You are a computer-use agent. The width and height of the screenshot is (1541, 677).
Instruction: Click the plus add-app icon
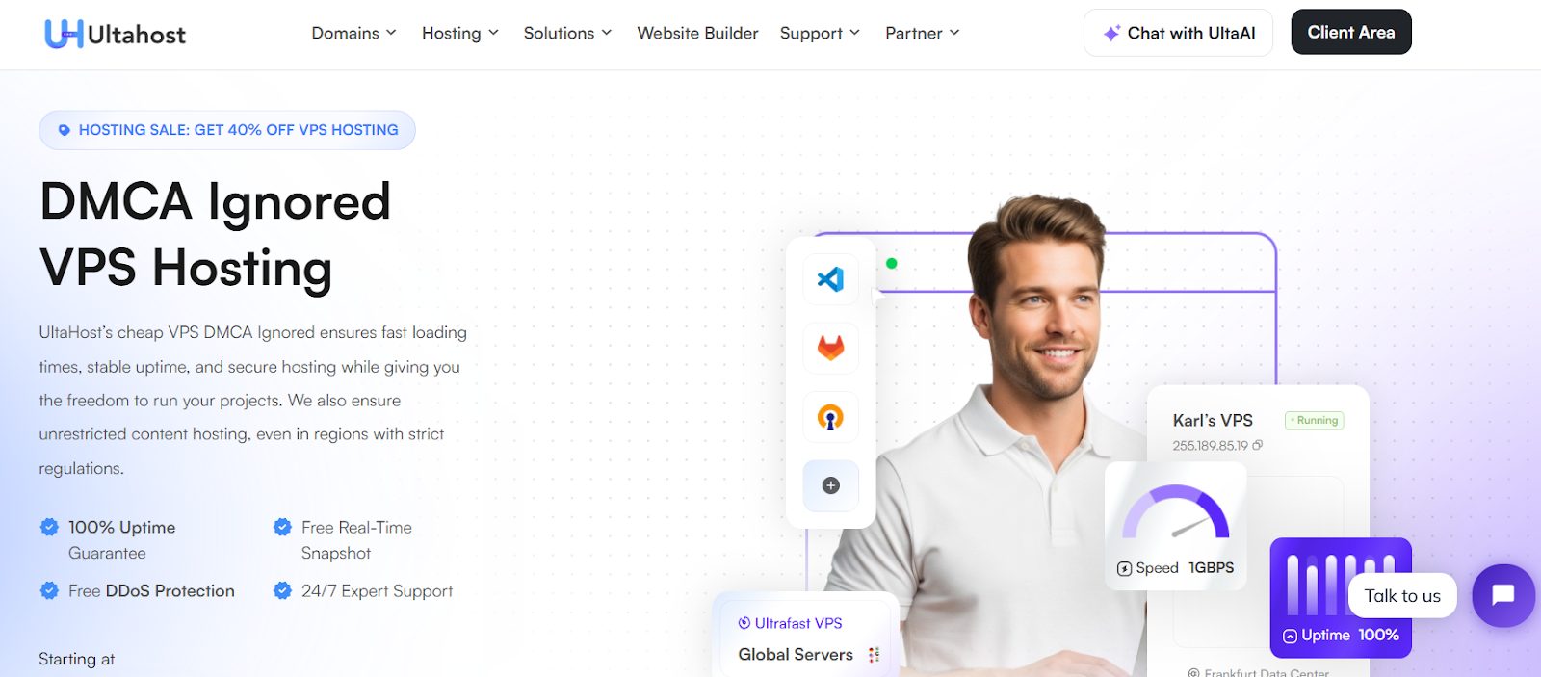click(x=830, y=485)
